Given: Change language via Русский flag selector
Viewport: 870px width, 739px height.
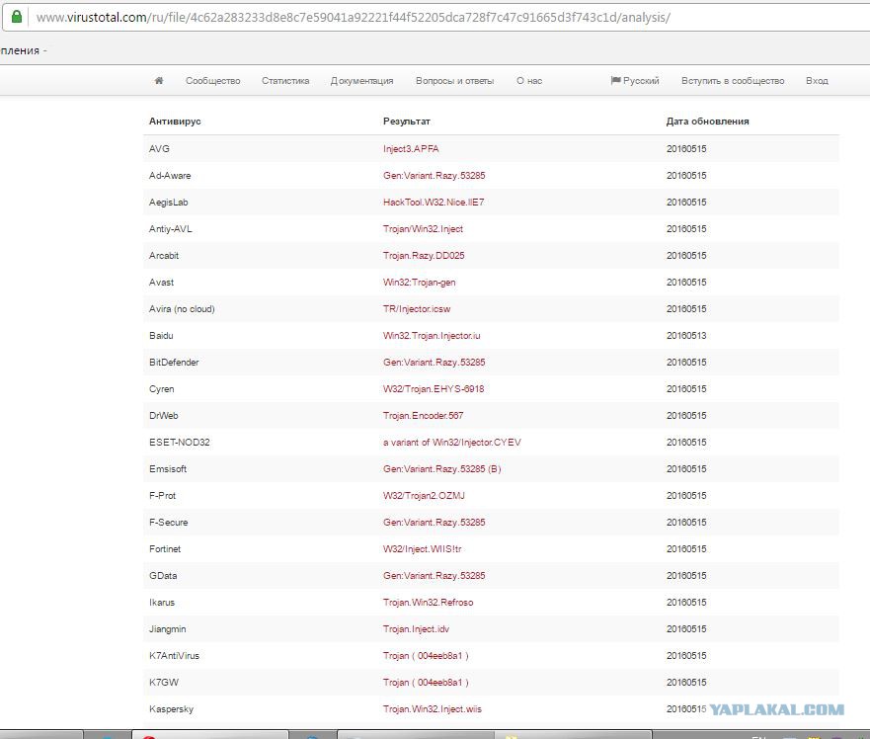Looking at the screenshot, I should (x=635, y=80).
